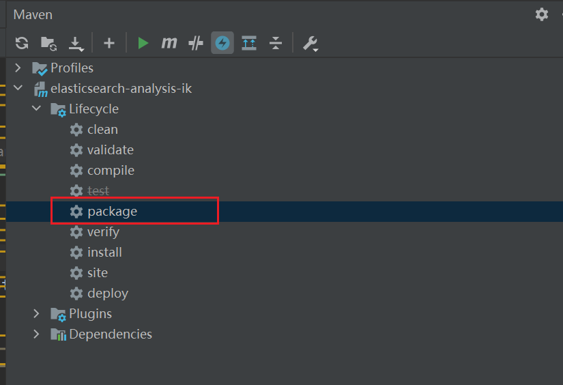Collapse elasticsearch-analysis-ik project node

[18, 87]
